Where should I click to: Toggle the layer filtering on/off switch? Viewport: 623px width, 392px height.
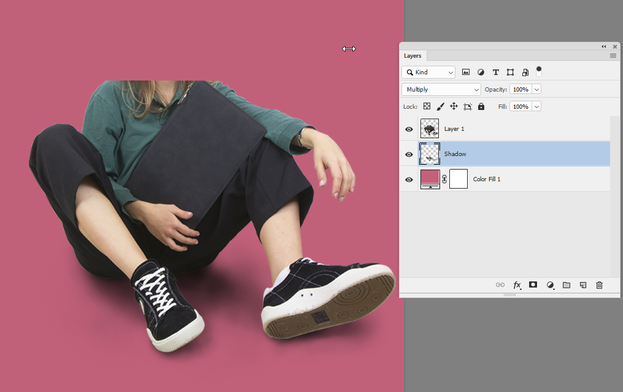pyautogui.click(x=539, y=70)
